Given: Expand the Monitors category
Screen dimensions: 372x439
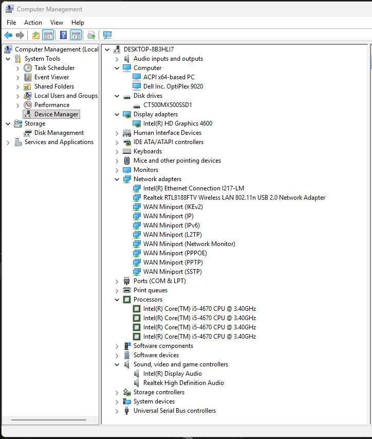Looking at the screenshot, I should pos(117,170).
